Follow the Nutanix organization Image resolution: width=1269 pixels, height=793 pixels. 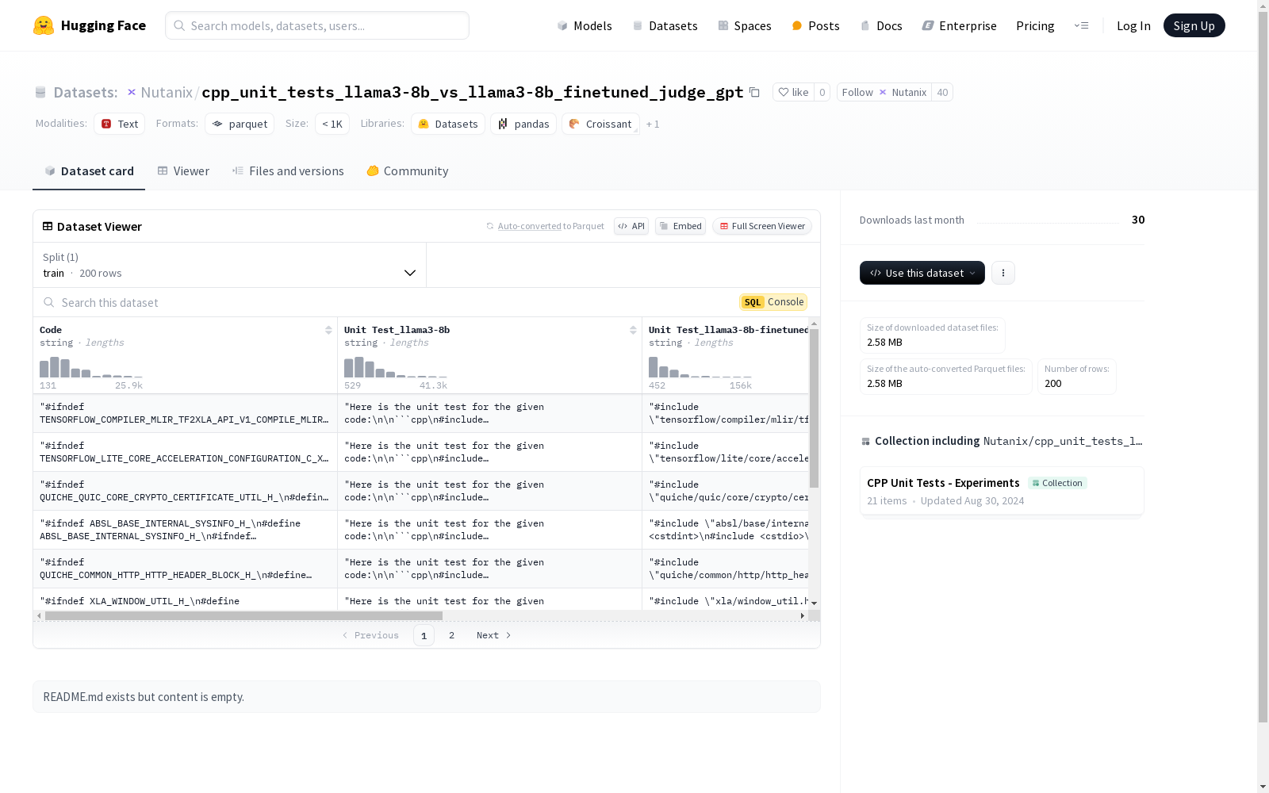click(x=884, y=92)
